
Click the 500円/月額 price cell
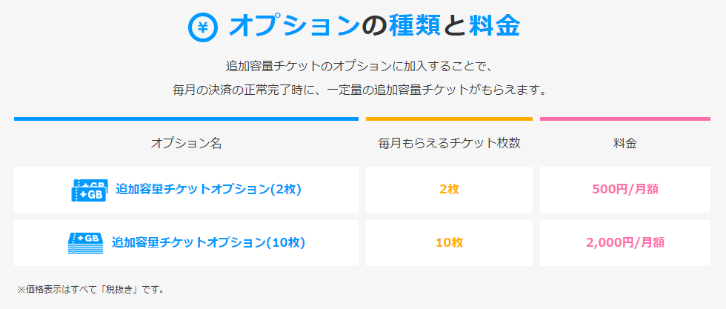pos(625,190)
